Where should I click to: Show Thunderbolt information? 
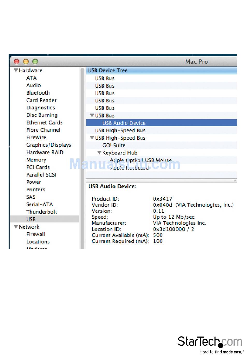(41, 212)
